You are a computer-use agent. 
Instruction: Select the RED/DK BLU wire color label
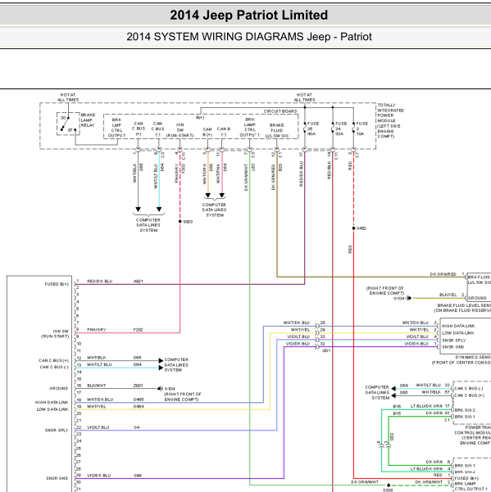[x=99, y=281]
